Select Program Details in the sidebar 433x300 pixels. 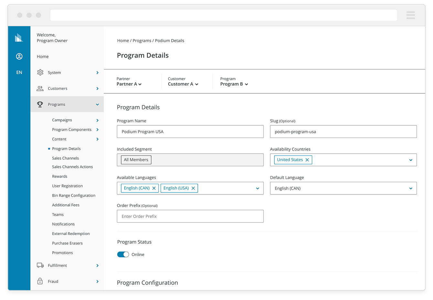point(66,149)
